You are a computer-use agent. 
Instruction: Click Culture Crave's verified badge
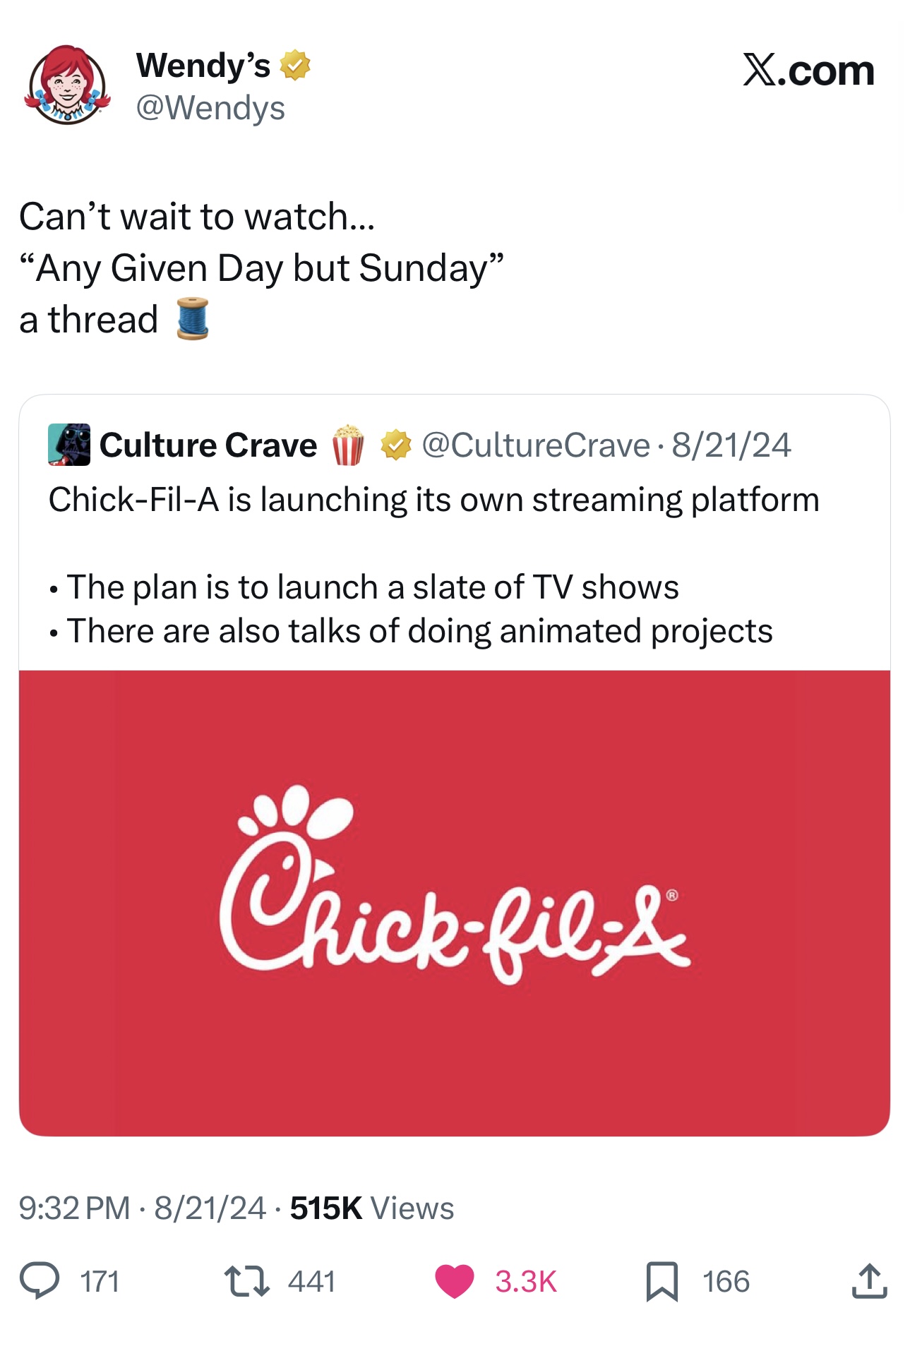(x=396, y=445)
